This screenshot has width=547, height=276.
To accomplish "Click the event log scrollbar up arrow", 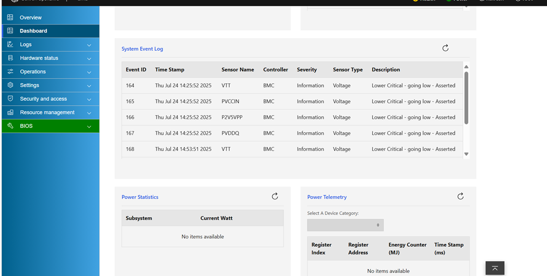I will pyautogui.click(x=466, y=67).
